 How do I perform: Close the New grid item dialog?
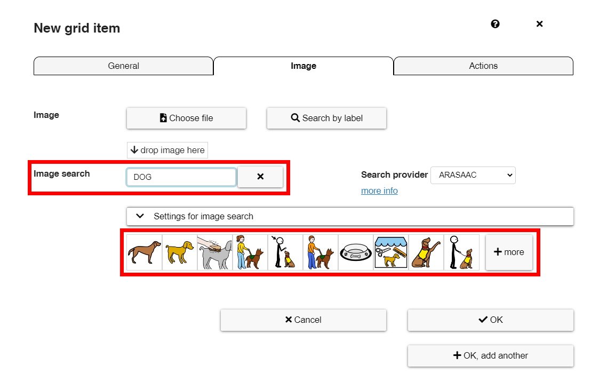[x=539, y=24]
